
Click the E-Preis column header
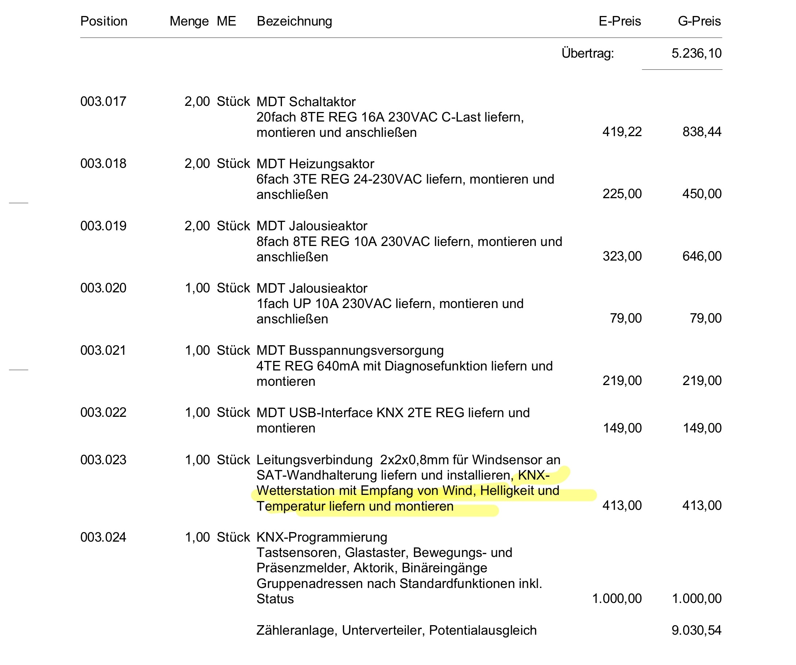(620, 21)
